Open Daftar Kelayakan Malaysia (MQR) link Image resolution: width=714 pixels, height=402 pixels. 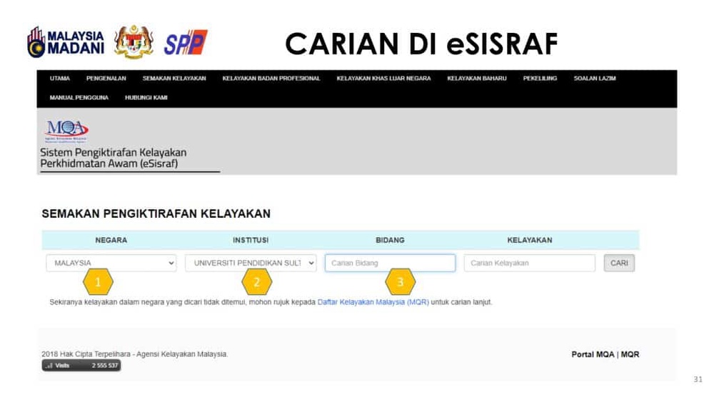[373, 302]
